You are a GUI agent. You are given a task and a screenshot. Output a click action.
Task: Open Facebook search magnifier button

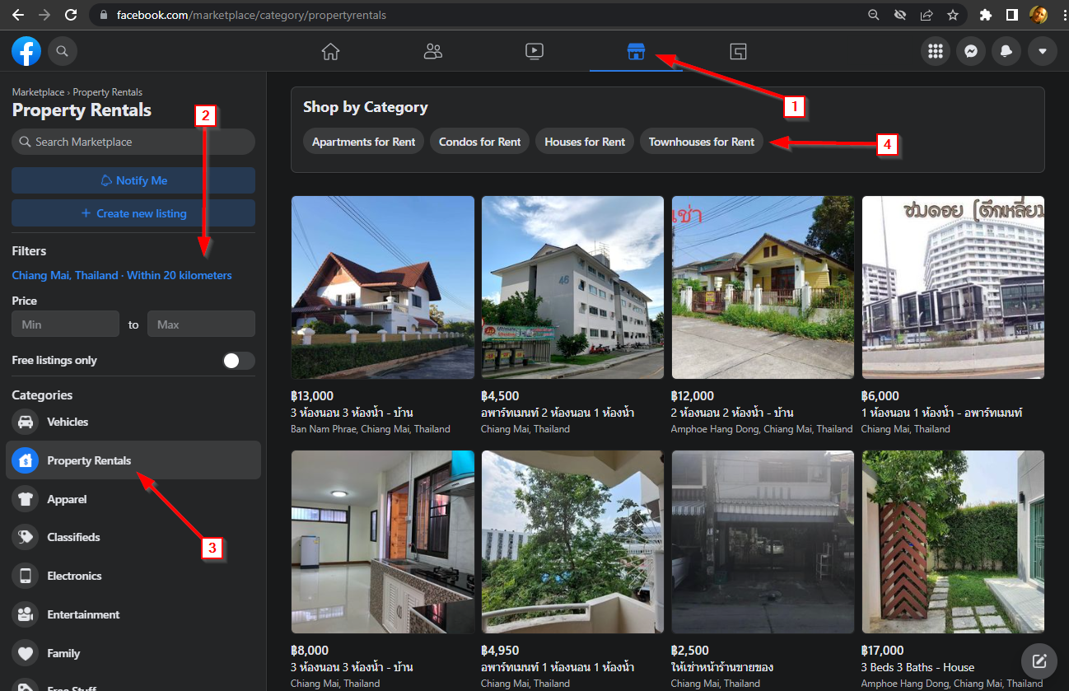63,52
